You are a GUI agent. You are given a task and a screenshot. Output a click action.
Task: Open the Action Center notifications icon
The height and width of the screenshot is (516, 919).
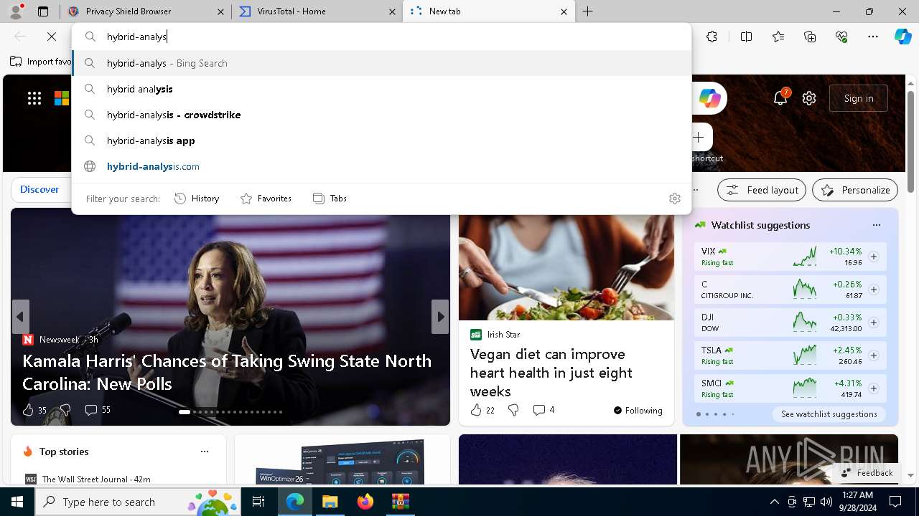point(895,502)
